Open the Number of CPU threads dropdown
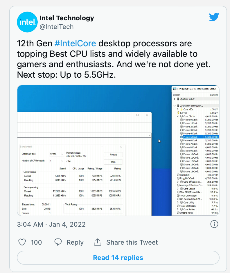 click(56, 161)
